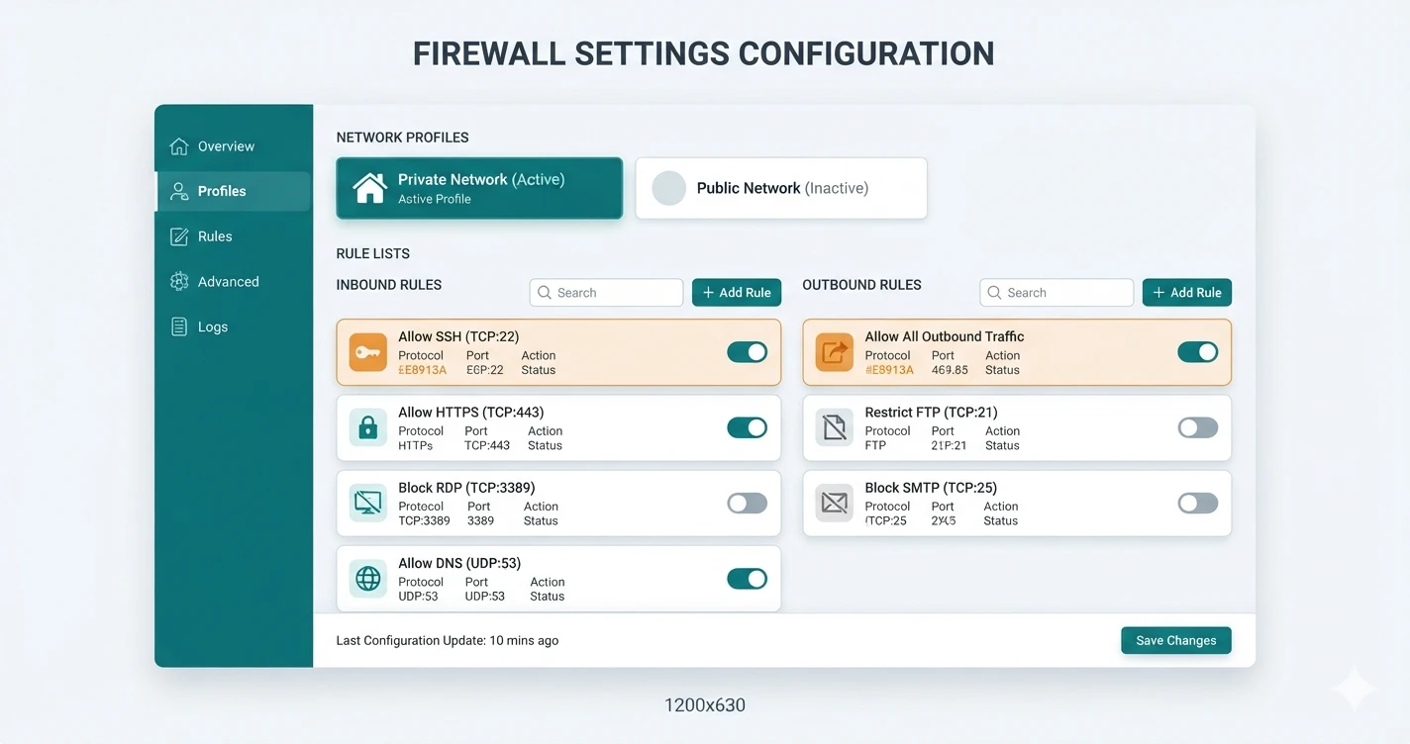1410x744 pixels.
Task: Click the crossed envelope icon for Block SMTP
Action: pos(834,503)
